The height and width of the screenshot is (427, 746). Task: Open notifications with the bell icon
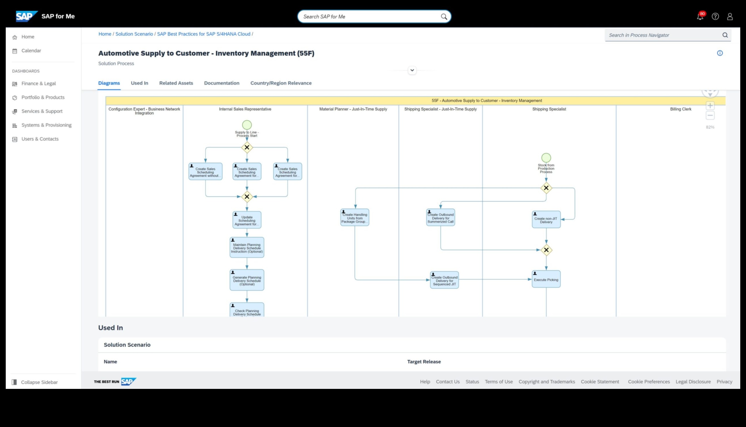point(700,17)
